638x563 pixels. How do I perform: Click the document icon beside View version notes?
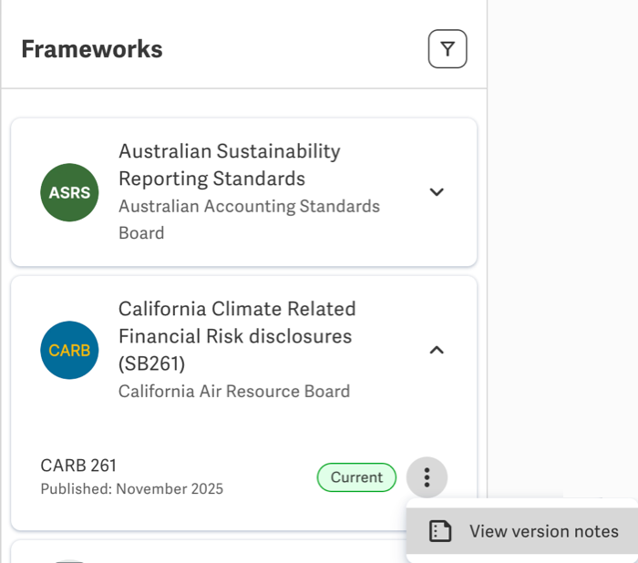(x=440, y=531)
